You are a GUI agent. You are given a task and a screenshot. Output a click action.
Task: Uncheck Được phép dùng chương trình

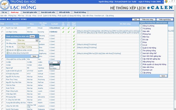click(x=8, y=53)
